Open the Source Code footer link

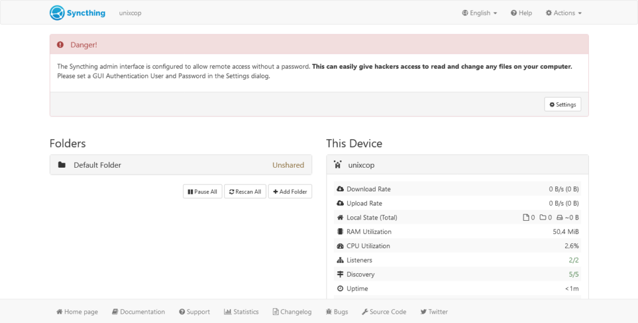pos(384,312)
